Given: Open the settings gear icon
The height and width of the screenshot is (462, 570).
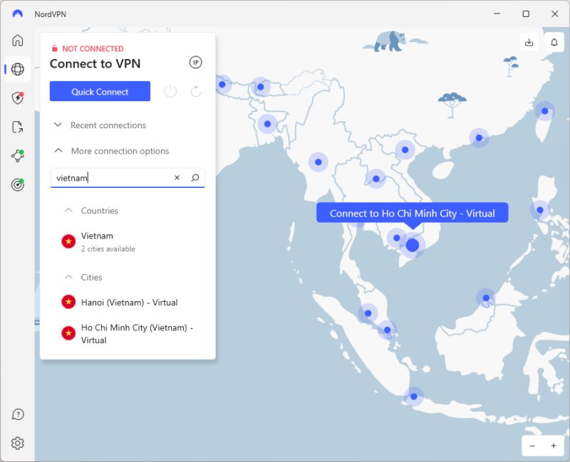Looking at the screenshot, I should pos(18,443).
